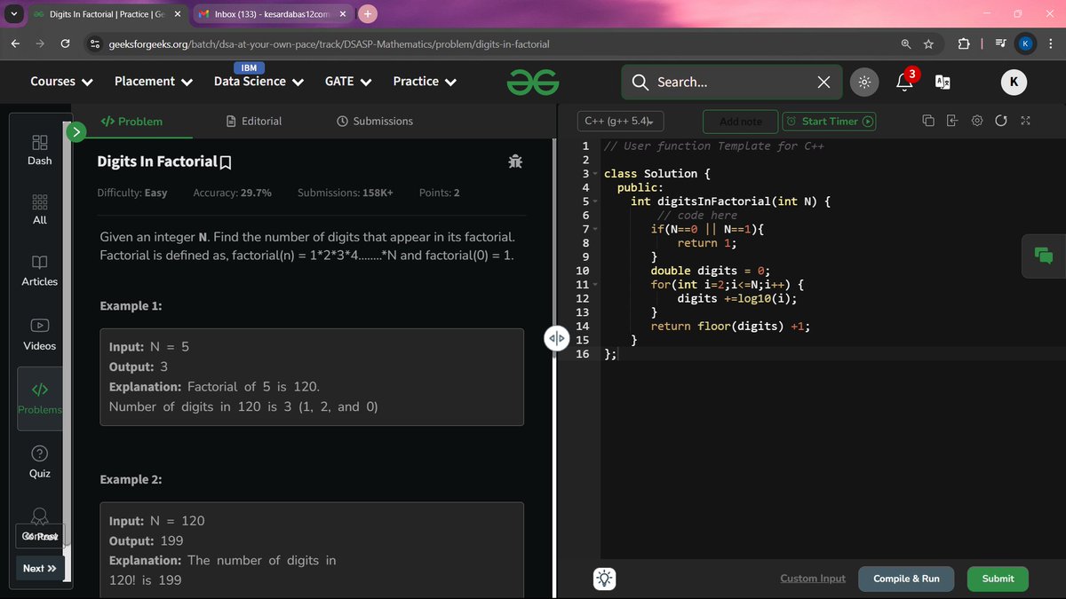Click the address bar URL
This screenshot has width=1066, height=599.
point(329,44)
